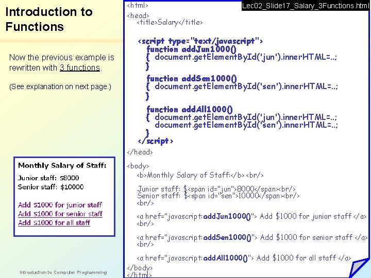Click the underlined '3 functions' text
This screenshot has width=371, height=278.
[80, 68]
